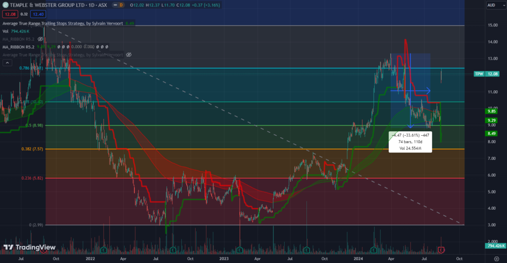Collapse the indicator legend with chevron arrow
The width and height of the screenshot is (507, 263).
pos(7,63)
